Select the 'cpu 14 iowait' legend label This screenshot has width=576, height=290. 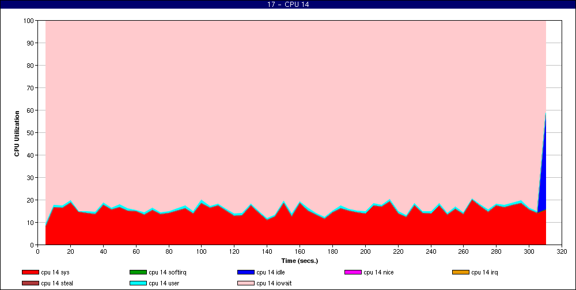(x=274, y=284)
